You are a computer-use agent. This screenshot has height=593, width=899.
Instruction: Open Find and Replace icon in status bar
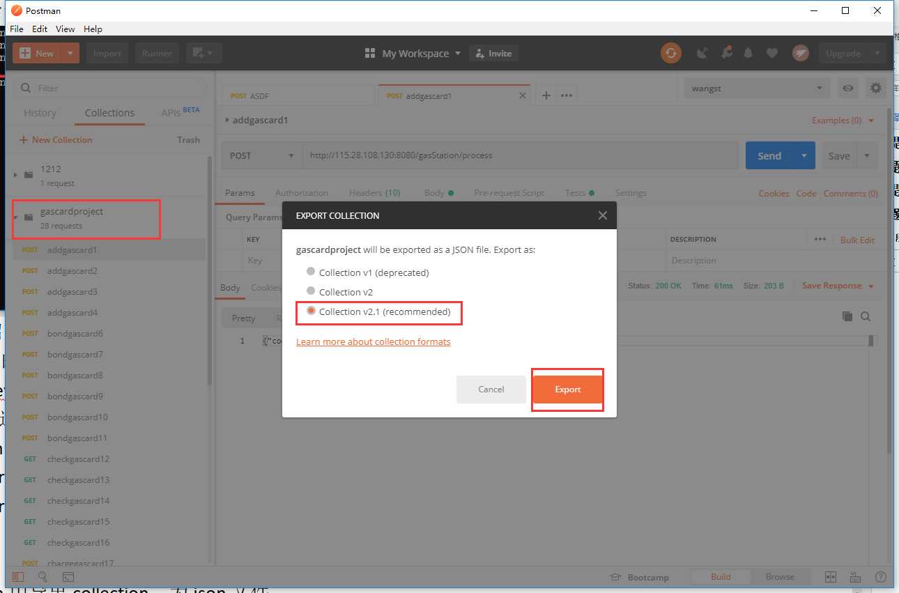coord(43,577)
